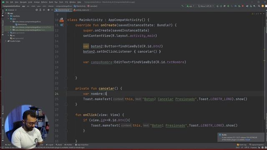
Task: Switch to the activity_main.xml editor tab
Action: (x=82, y=10)
